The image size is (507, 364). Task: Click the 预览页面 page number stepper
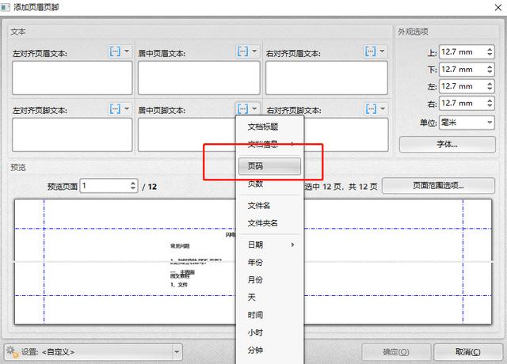coord(133,185)
